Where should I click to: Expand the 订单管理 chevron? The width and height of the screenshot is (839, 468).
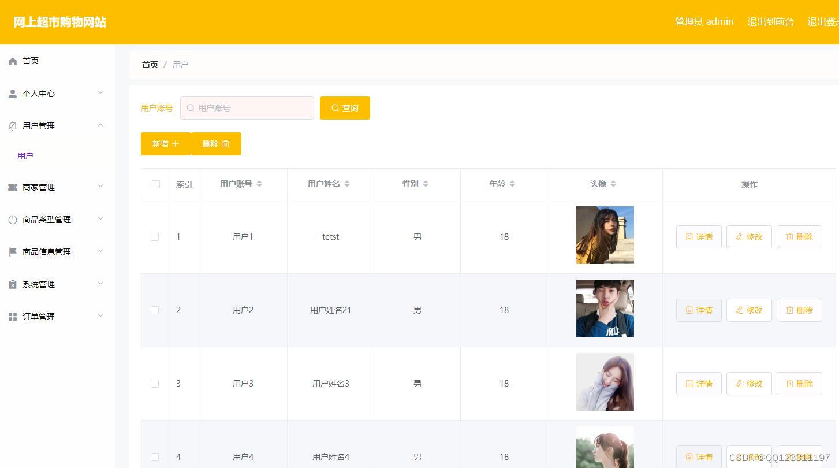click(x=100, y=315)
